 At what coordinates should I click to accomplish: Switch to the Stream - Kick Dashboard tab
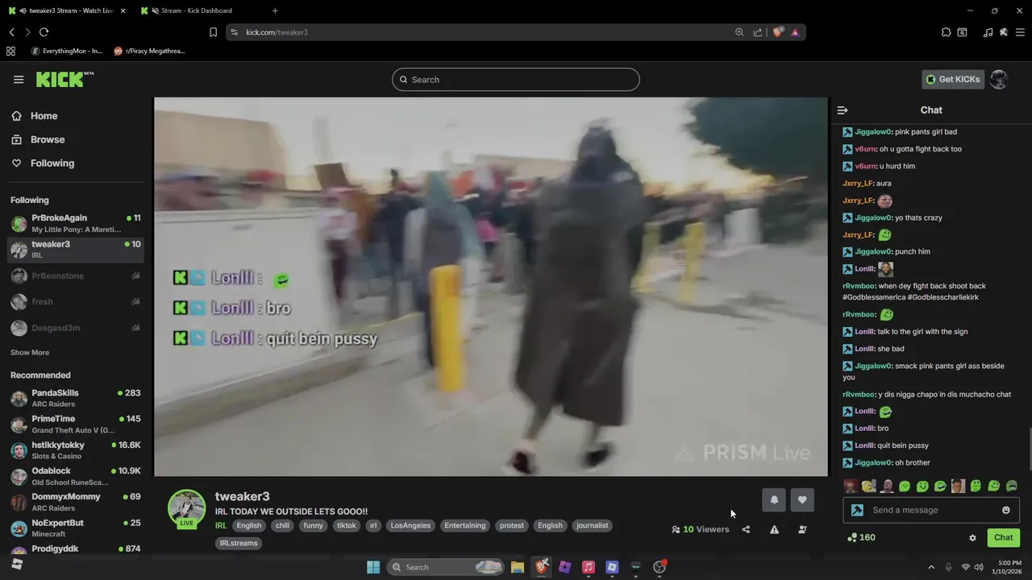(196, 10)
